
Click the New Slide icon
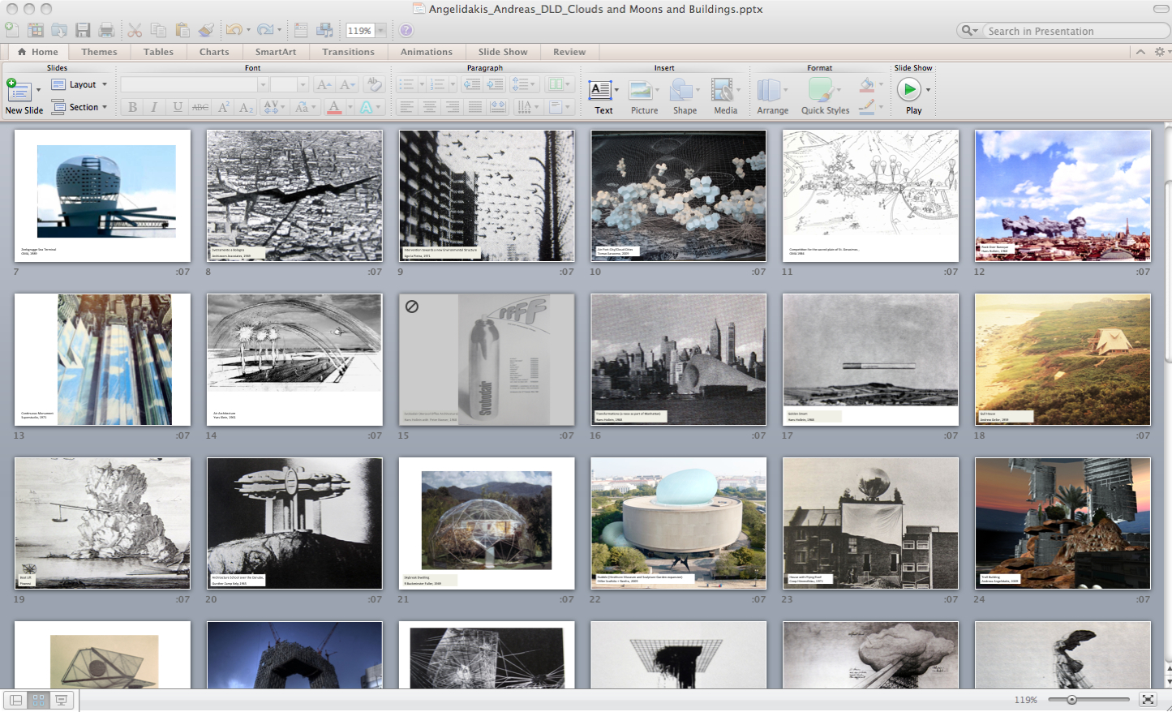point(19,91)
